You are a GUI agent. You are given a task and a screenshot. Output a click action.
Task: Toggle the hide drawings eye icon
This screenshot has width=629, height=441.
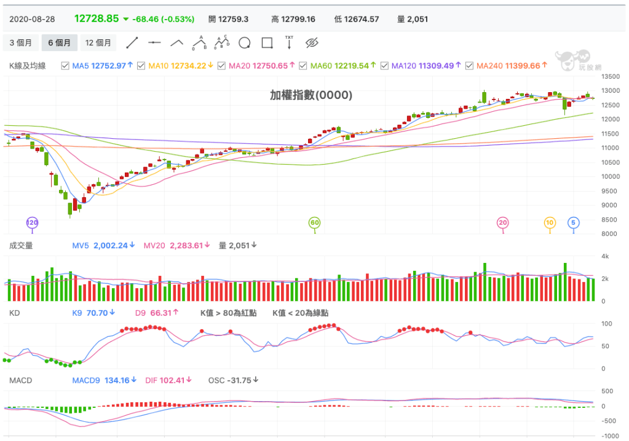pos(312,43)
